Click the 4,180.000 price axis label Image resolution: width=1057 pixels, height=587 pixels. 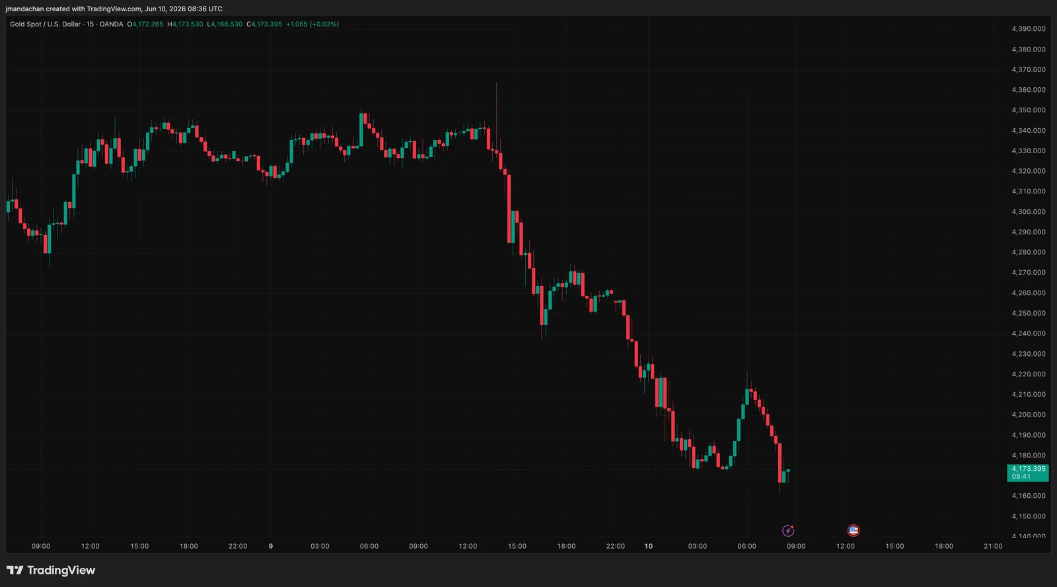click(1029, 456)
